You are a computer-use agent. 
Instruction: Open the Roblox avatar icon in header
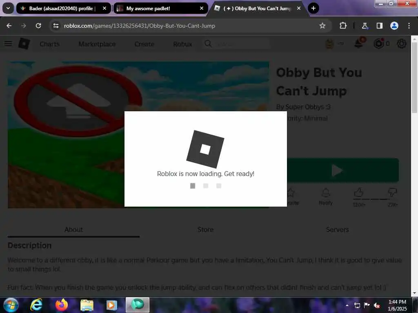pos(330,44)
